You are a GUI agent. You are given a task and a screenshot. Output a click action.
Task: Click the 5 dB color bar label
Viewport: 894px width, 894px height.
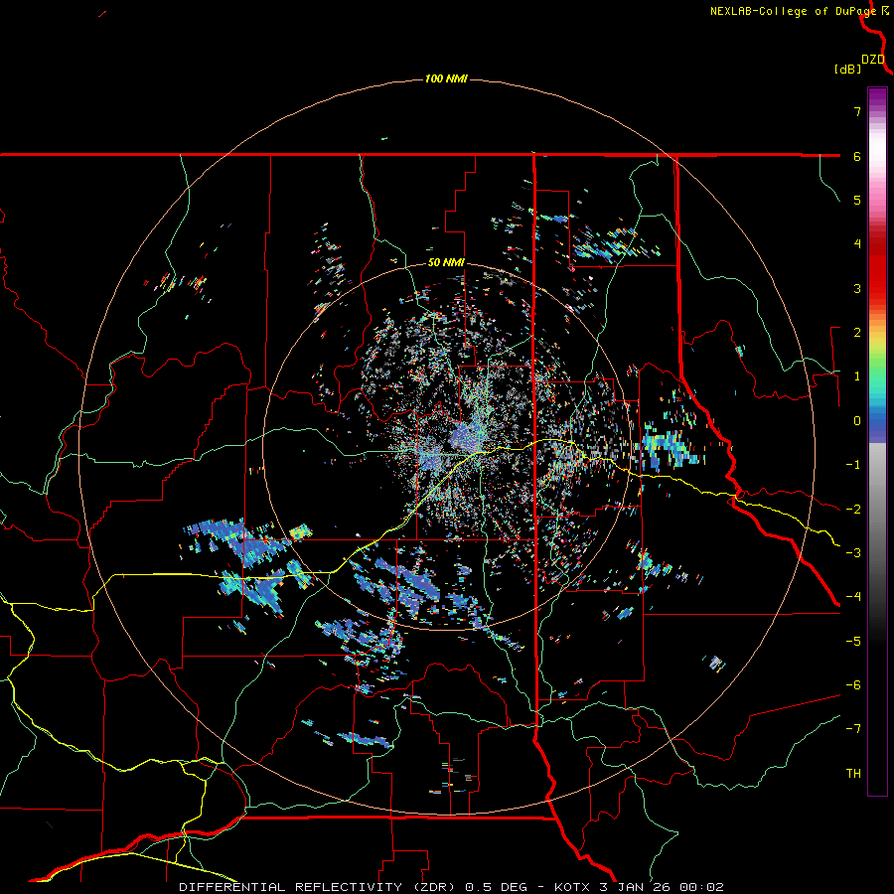[x=857, y=200]
